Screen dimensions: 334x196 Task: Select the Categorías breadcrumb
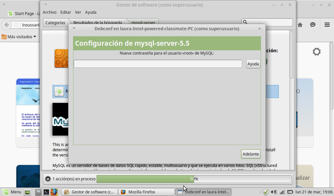[x=55, y=23]
